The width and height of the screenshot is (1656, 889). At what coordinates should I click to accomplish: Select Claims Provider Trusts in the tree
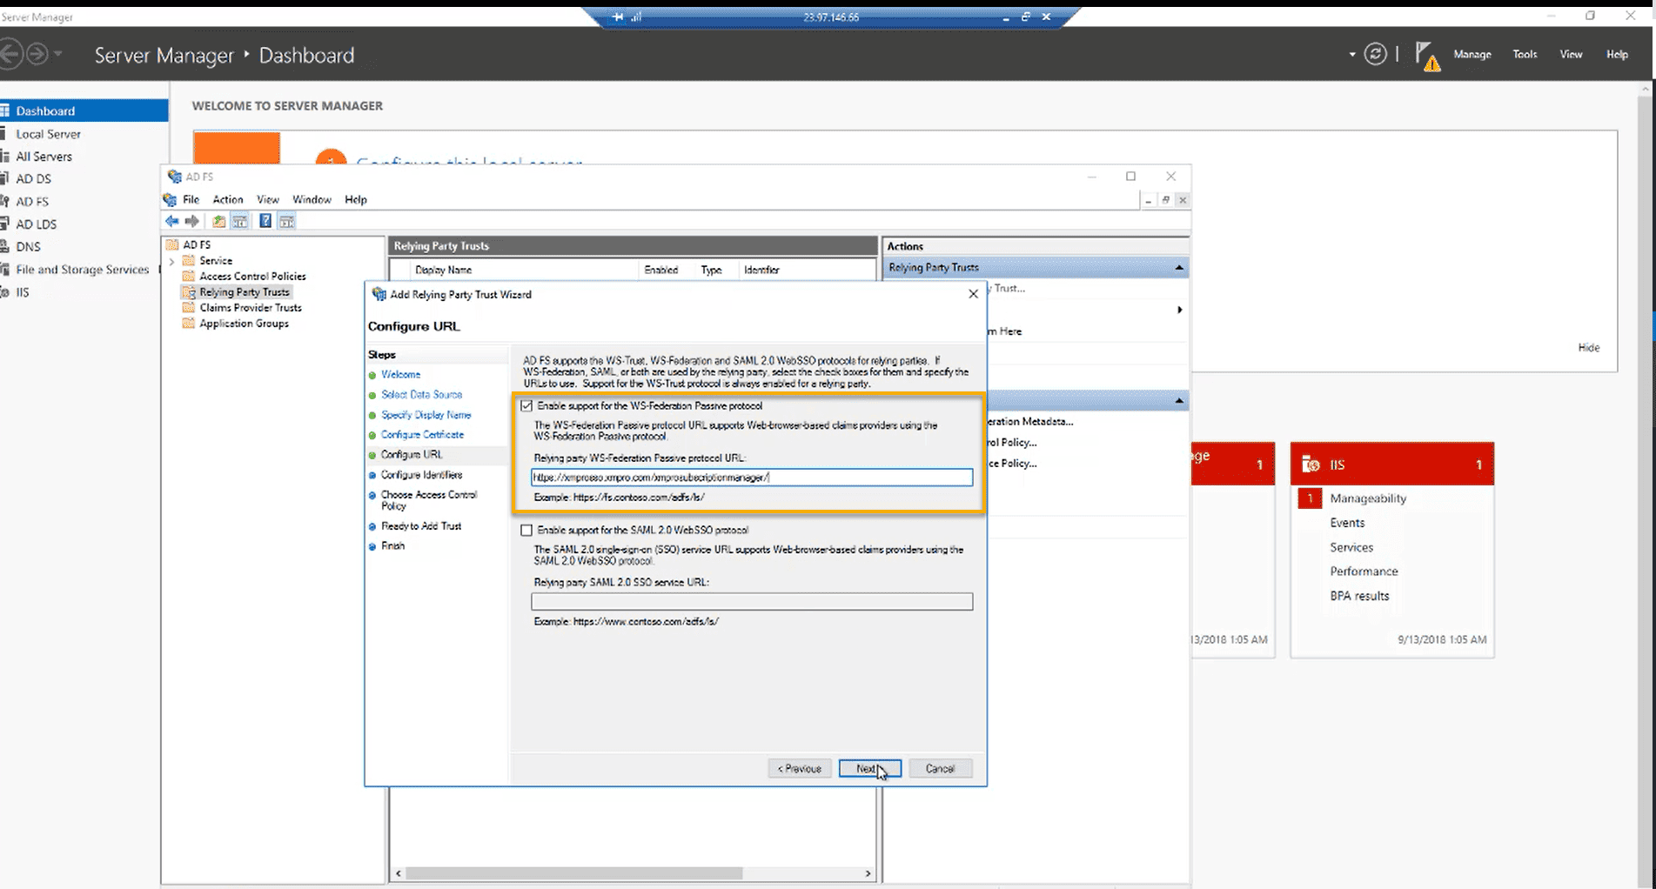click(x=250, y=308)
